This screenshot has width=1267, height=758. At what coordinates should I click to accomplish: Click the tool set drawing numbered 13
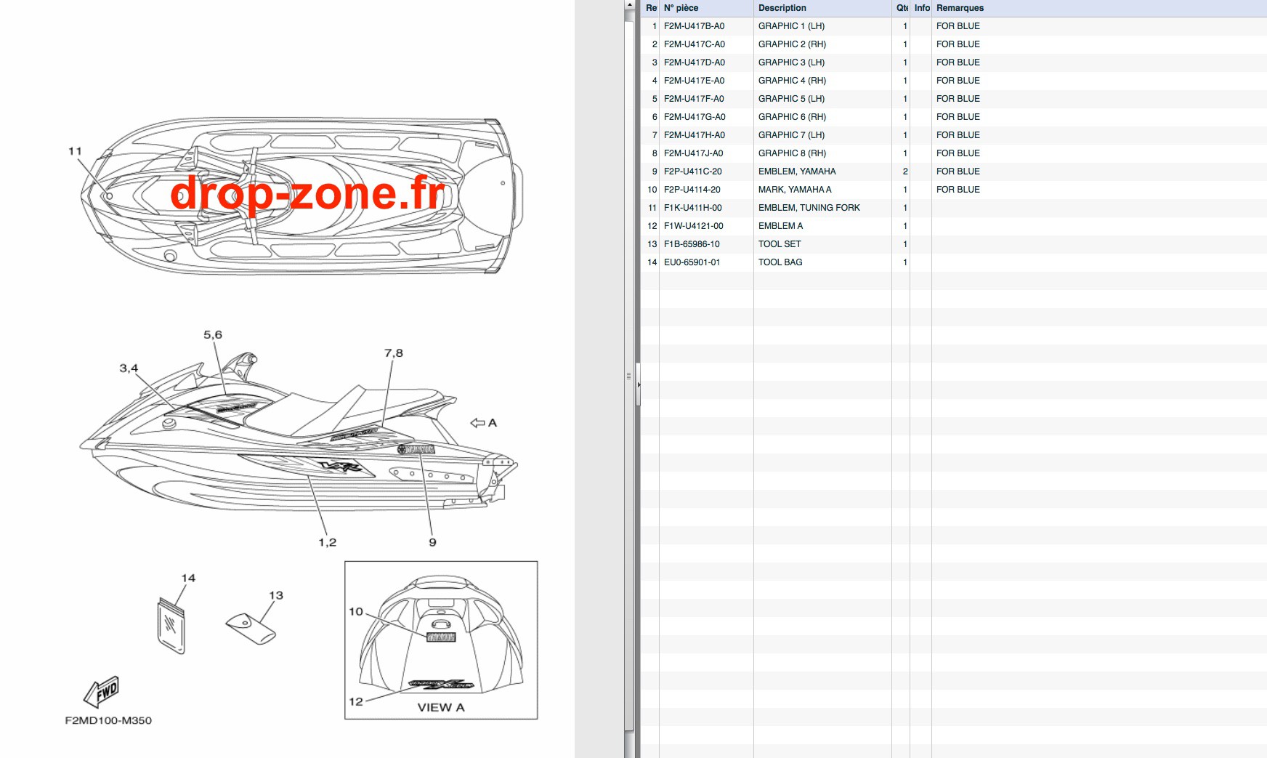(x=251, y=629)
